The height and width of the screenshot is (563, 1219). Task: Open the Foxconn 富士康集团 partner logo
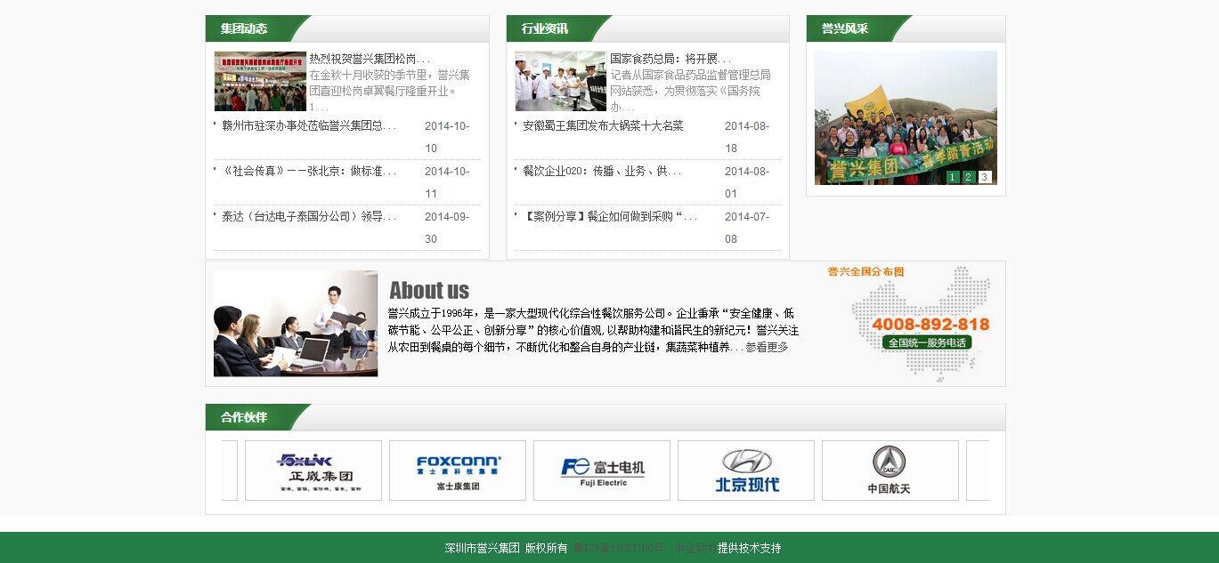tap(458, 471)
